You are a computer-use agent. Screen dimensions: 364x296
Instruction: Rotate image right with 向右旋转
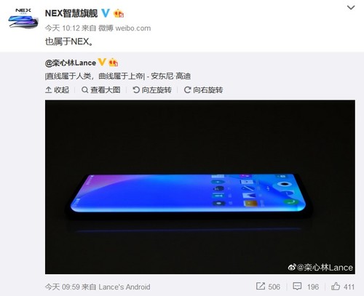tap(203, 90)
